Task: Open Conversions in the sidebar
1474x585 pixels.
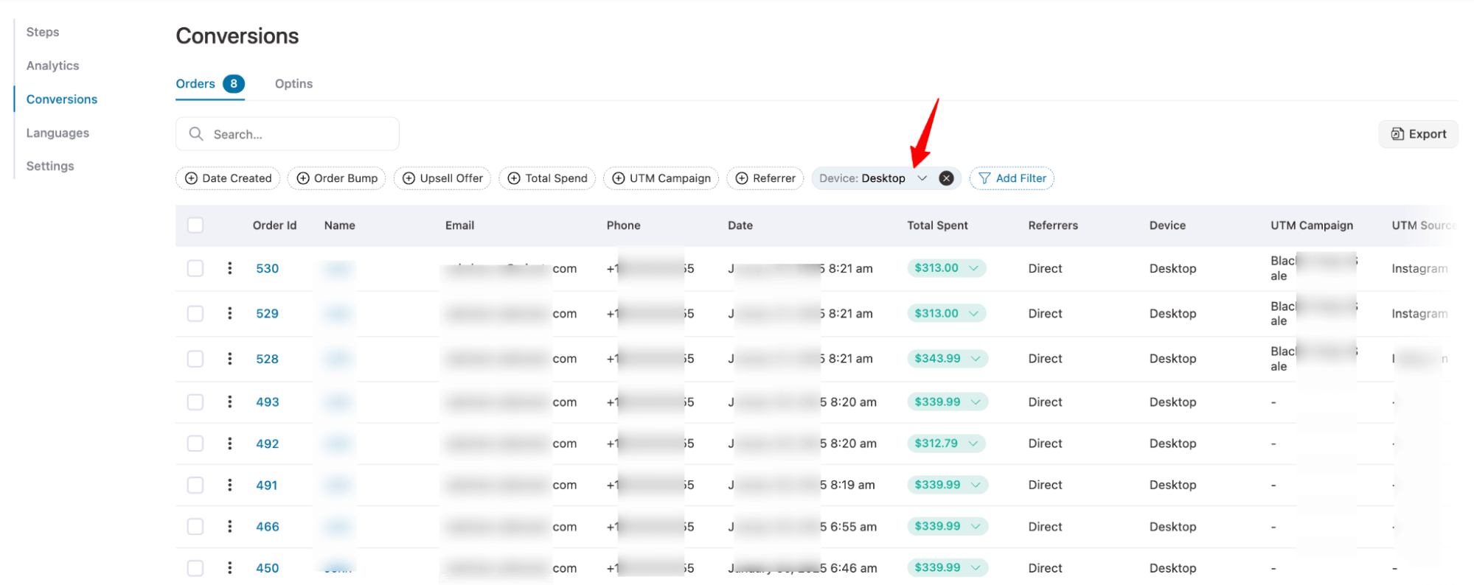Action: pyautogui.click(x=62, y=99)
